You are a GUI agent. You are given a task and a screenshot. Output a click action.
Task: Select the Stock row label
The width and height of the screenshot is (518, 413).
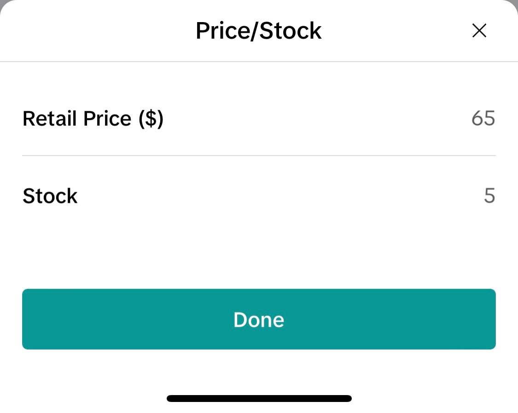click(x=50, y=196)
